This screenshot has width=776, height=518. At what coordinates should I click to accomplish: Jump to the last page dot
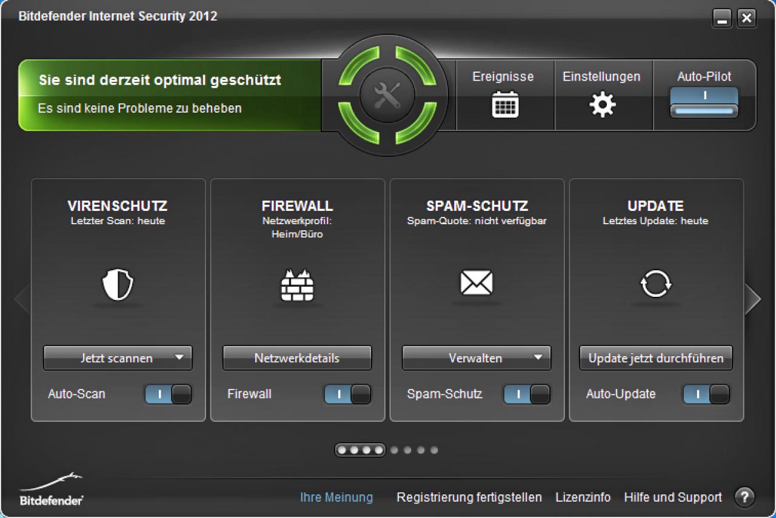coord(434,450)
